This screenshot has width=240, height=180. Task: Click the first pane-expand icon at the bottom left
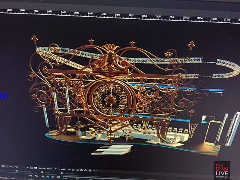1,178
